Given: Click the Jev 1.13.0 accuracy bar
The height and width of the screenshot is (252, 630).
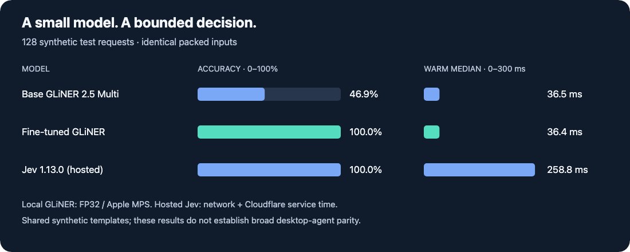Looking at the screenshot, I should 269,170.
